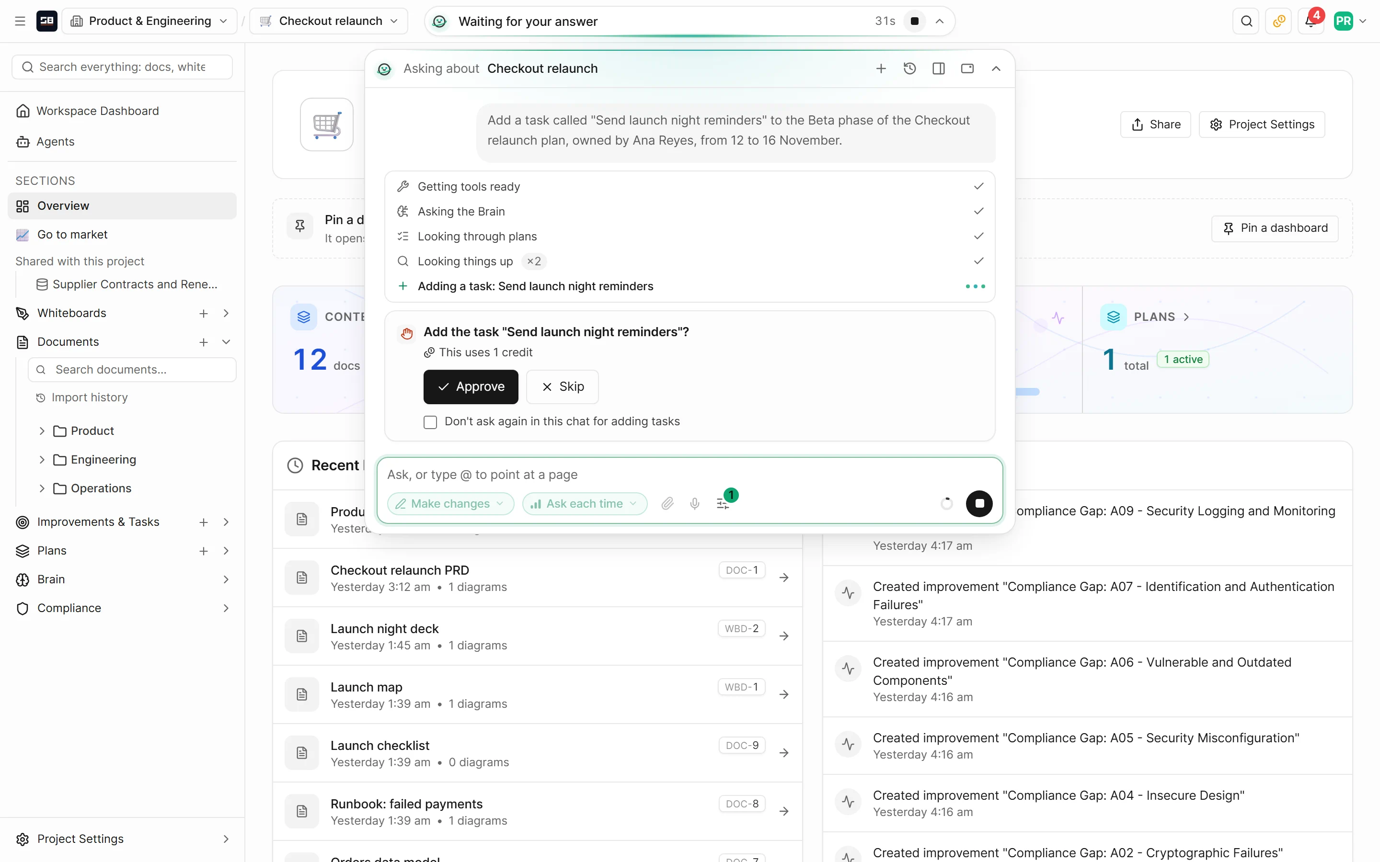Open the credits coins icon
Screen dimensions: 1380x862
1279,21
